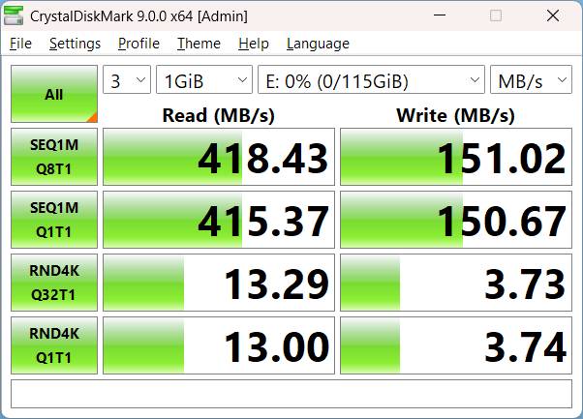Viewport: 583px width, 419px height.
Task: Open the Help menu
Action: click(x=253, y=44)
